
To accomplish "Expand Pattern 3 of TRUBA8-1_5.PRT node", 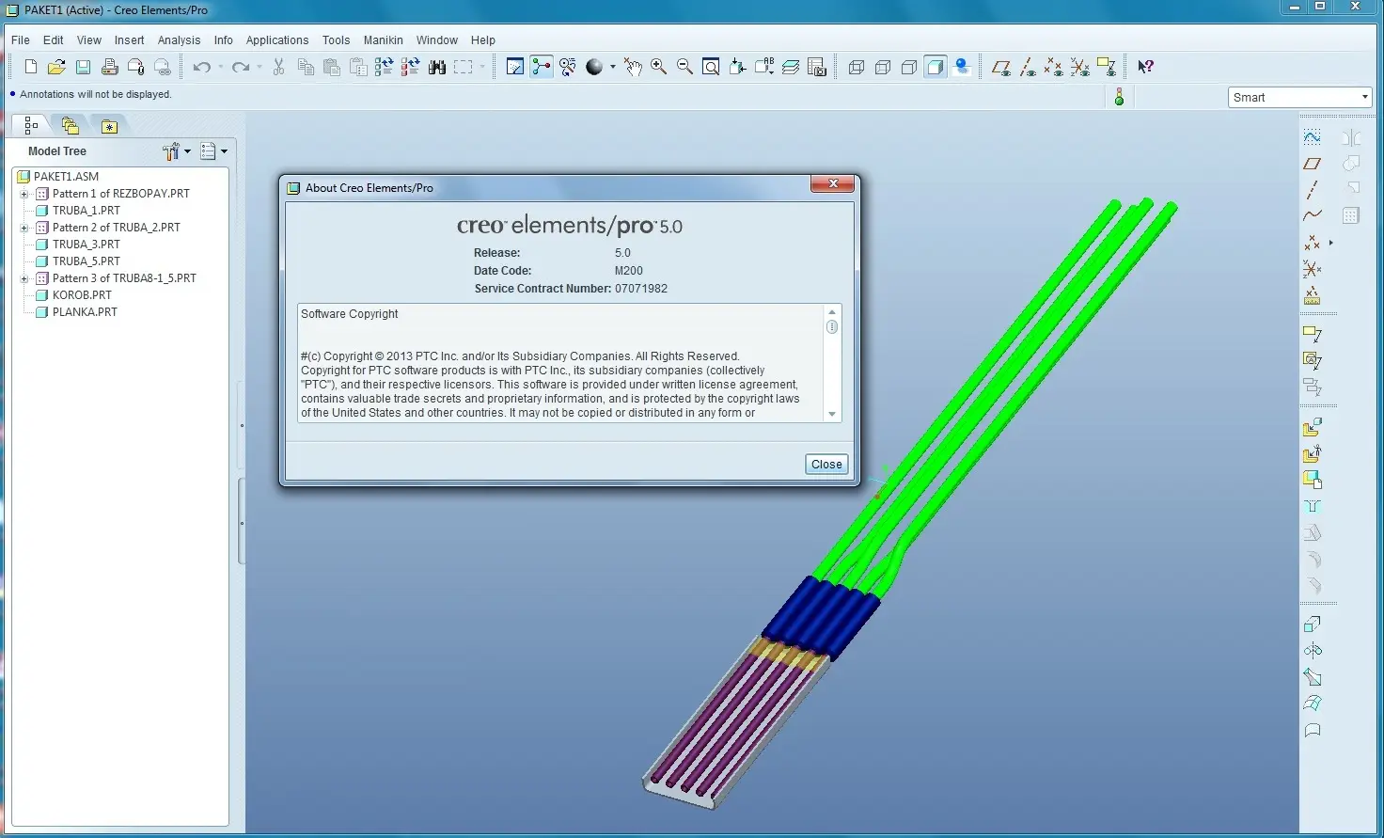I will click(24, 278).
